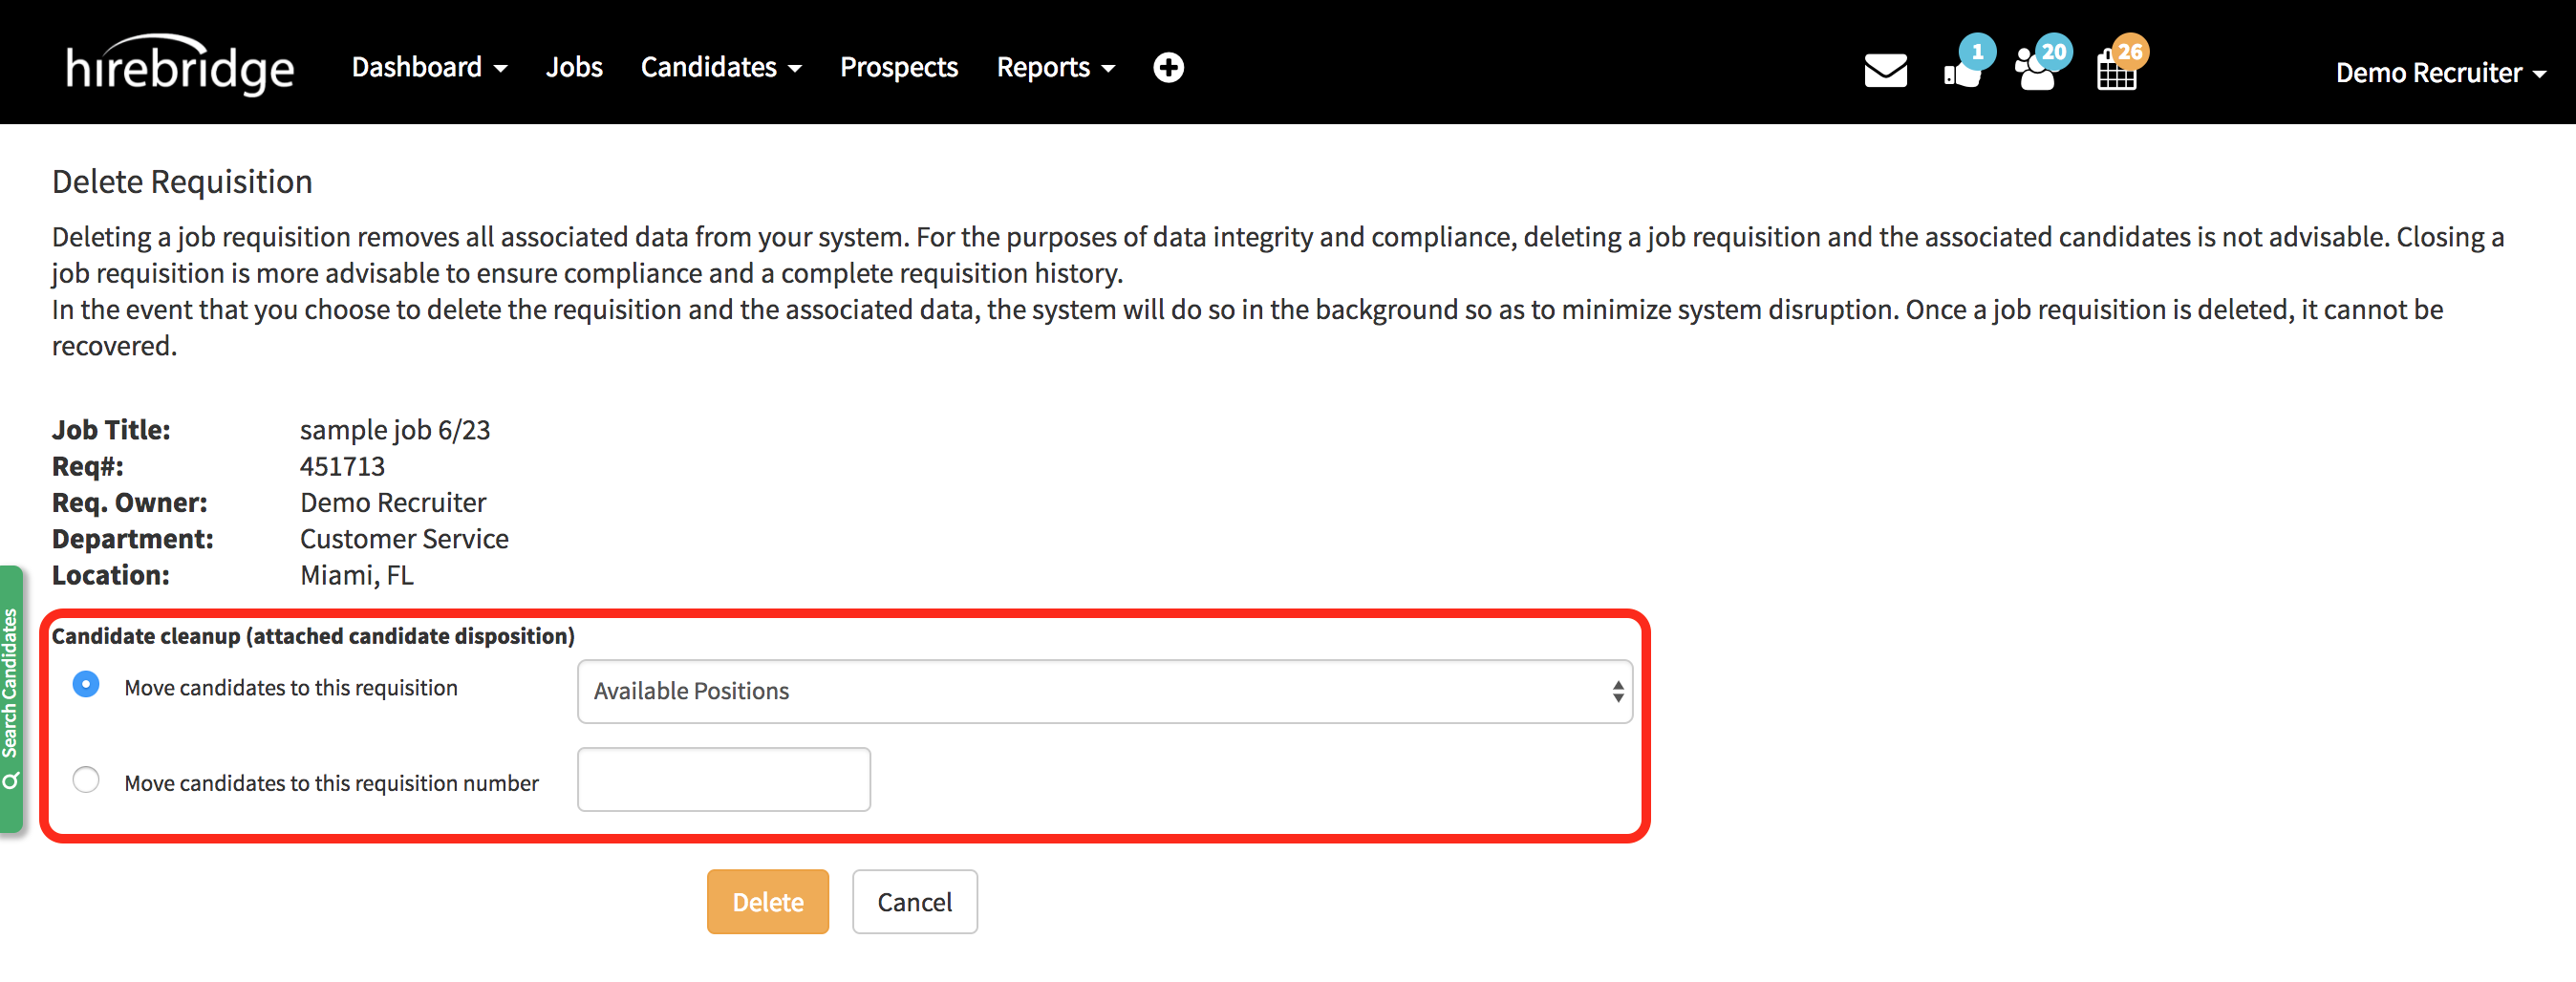The width and height of the screenshot is (2576, 982).
Task: Open the people icon with badge 20
Action: pos(2037,70)
